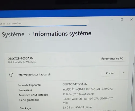The height and width of the screenshot is (111, 135).
Task: Select the Stockage label
Action: click(x=25, y=108)
